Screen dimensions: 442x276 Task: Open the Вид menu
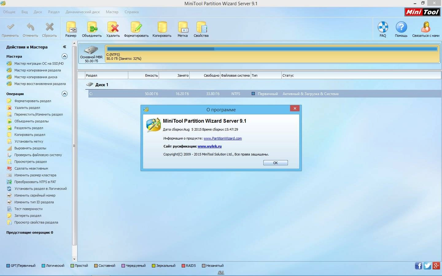coord(25,12)
